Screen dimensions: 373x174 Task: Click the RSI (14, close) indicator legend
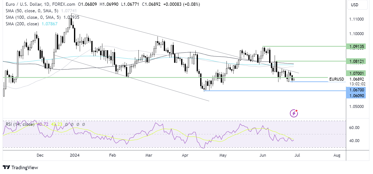20,124
